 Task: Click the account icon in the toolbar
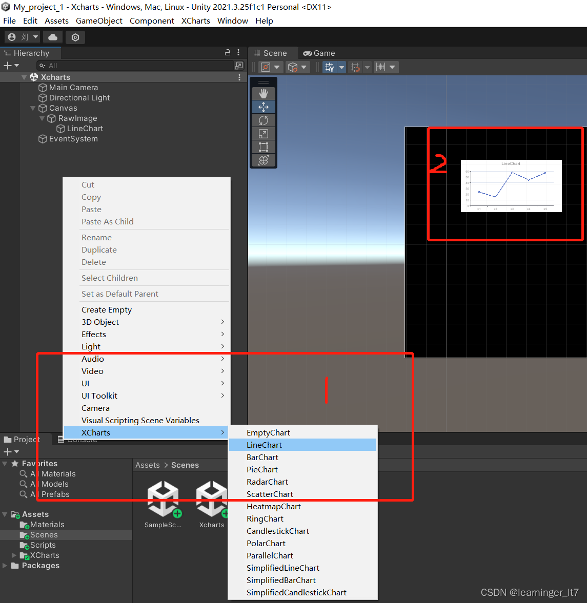click(x=12, y=37)
